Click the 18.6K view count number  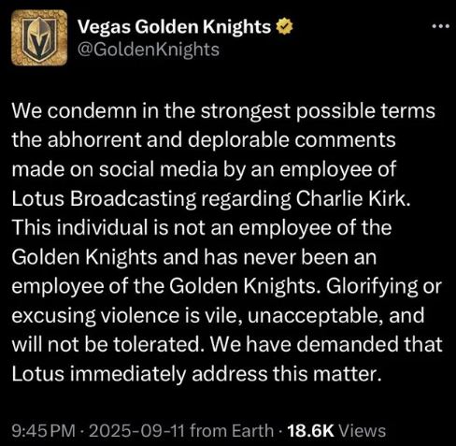[310, 431]
